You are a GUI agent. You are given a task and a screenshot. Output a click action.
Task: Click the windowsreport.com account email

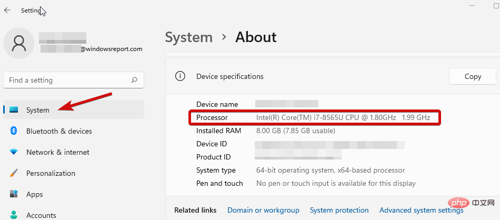coord(111,49)
